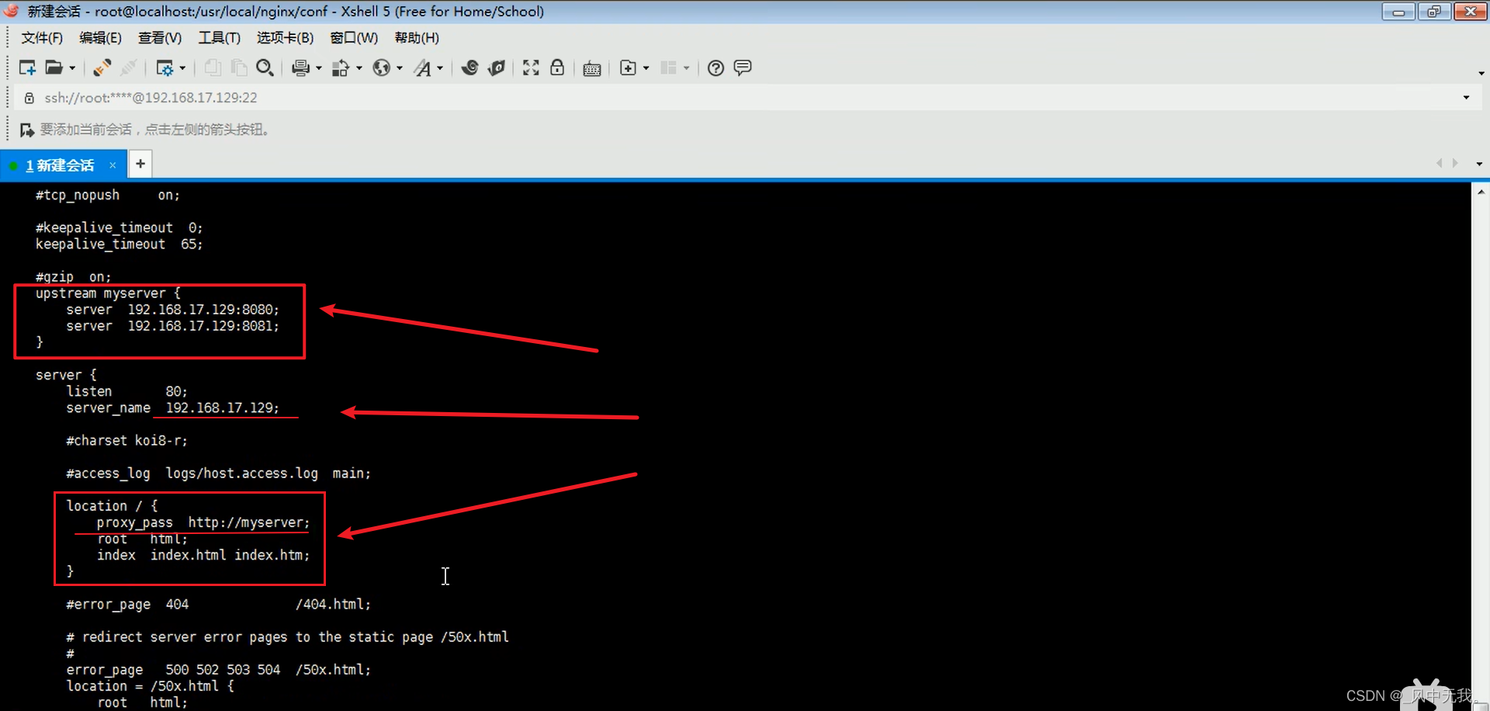Expand the toolbar overflow arrow

[1481, 73]
